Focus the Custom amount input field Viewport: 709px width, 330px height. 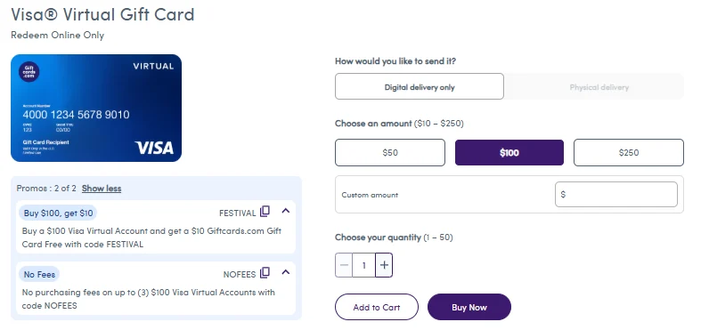click(615, 195)
